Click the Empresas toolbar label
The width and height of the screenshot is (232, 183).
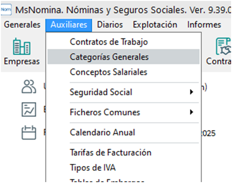coord(22,62)
